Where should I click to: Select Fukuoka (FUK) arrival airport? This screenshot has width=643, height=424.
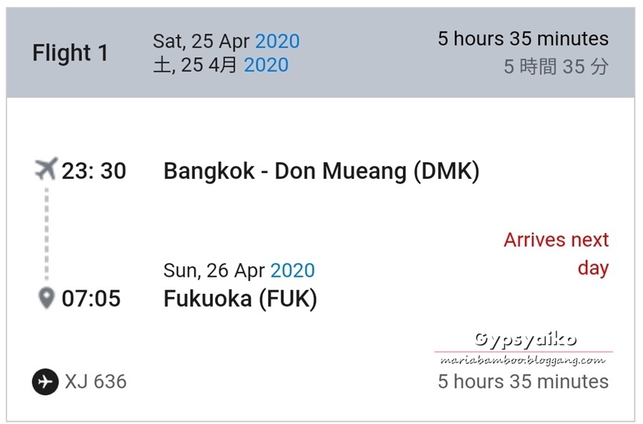(240, 299)
